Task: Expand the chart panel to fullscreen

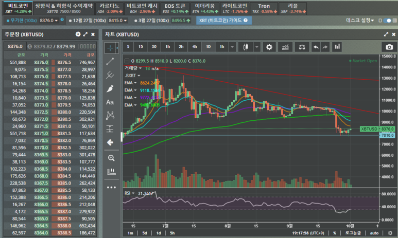Action: click(x=386, y=34)
